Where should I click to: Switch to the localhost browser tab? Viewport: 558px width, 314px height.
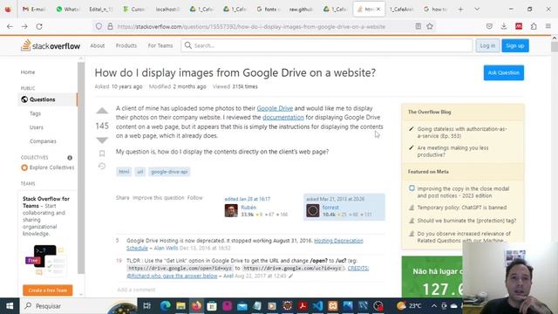coord(167,10)
